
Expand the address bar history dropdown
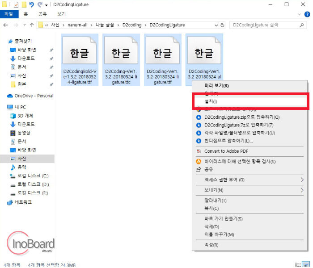pyautogui.click(x=216, y=25)
